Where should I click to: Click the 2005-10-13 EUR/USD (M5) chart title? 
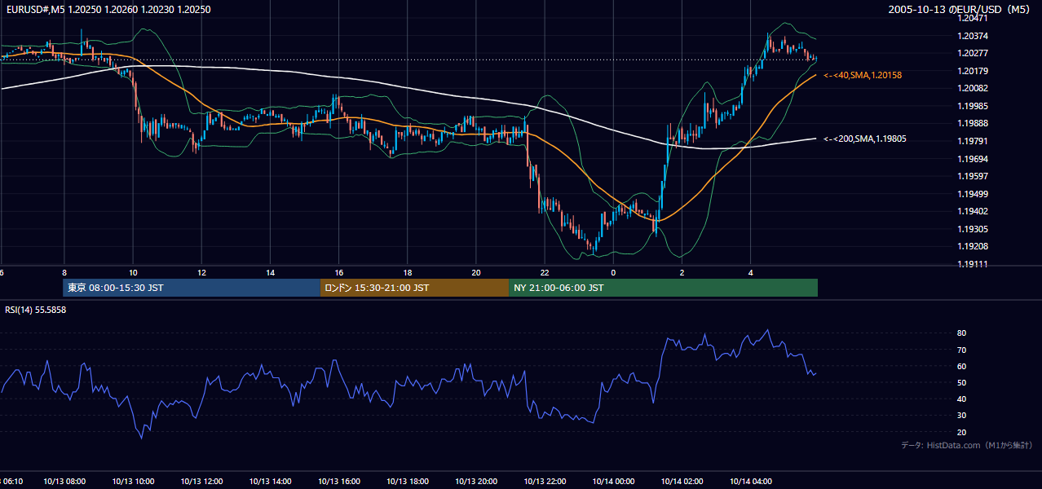click(x=960, y=10)
